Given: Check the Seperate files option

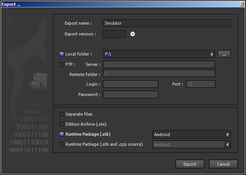Looking at the screenshot, I should click(x=62, y=114).
